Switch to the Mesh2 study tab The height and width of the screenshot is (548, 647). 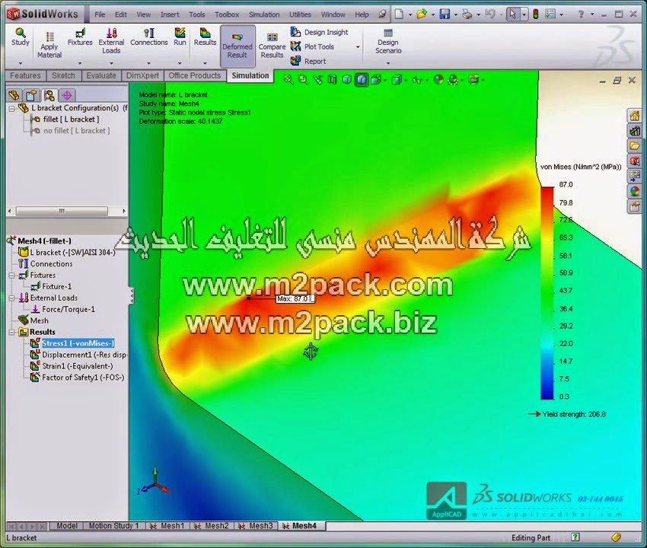(212, 526)
